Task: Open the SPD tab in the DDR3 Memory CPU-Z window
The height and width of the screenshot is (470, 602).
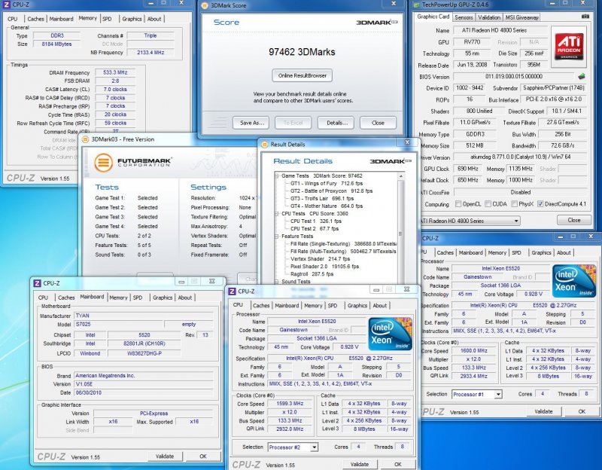Action: (x=107, y=19)
